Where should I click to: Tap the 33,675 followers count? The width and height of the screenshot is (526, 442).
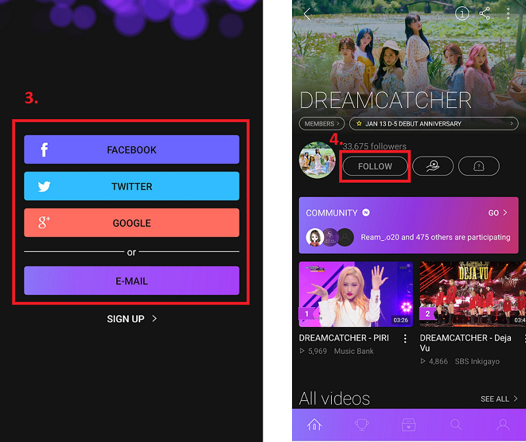coord(374,146)
